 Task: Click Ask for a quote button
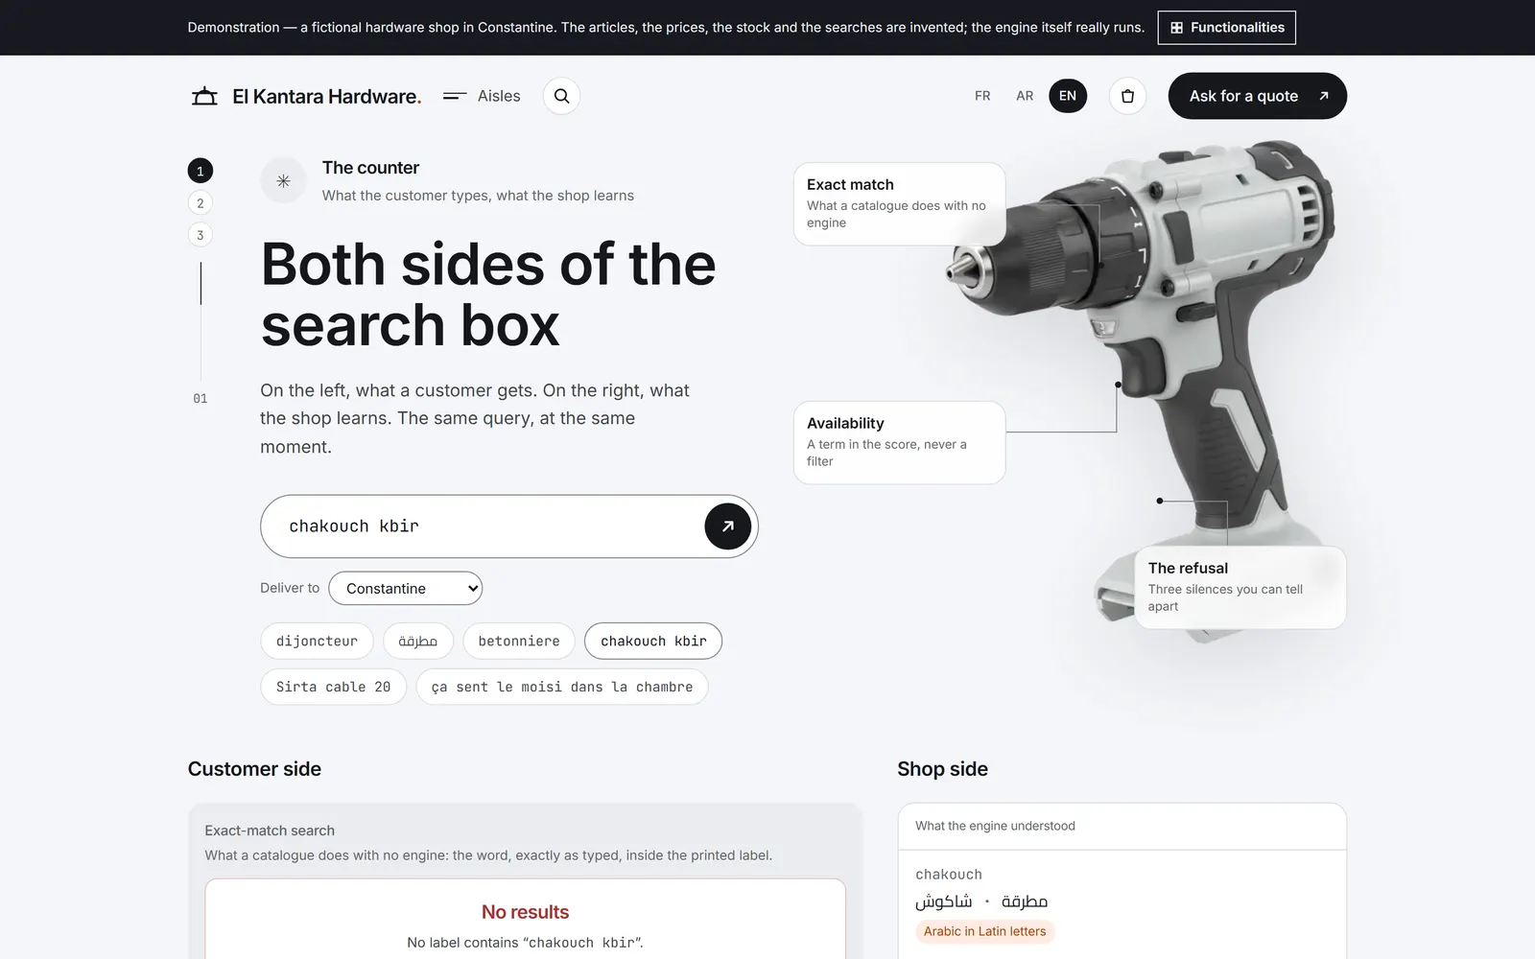click(x=1258, y=96)
